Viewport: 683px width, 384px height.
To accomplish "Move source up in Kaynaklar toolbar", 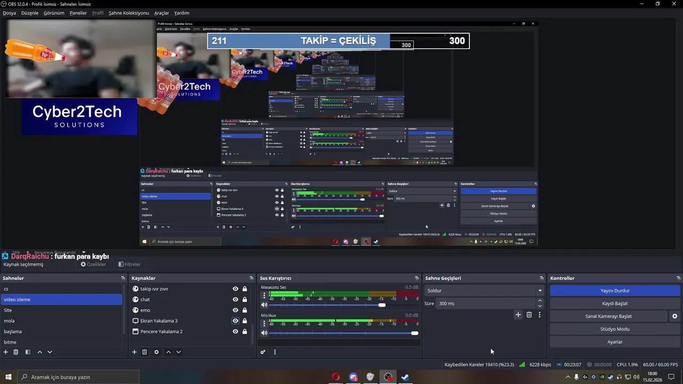I will click(169, 352).
